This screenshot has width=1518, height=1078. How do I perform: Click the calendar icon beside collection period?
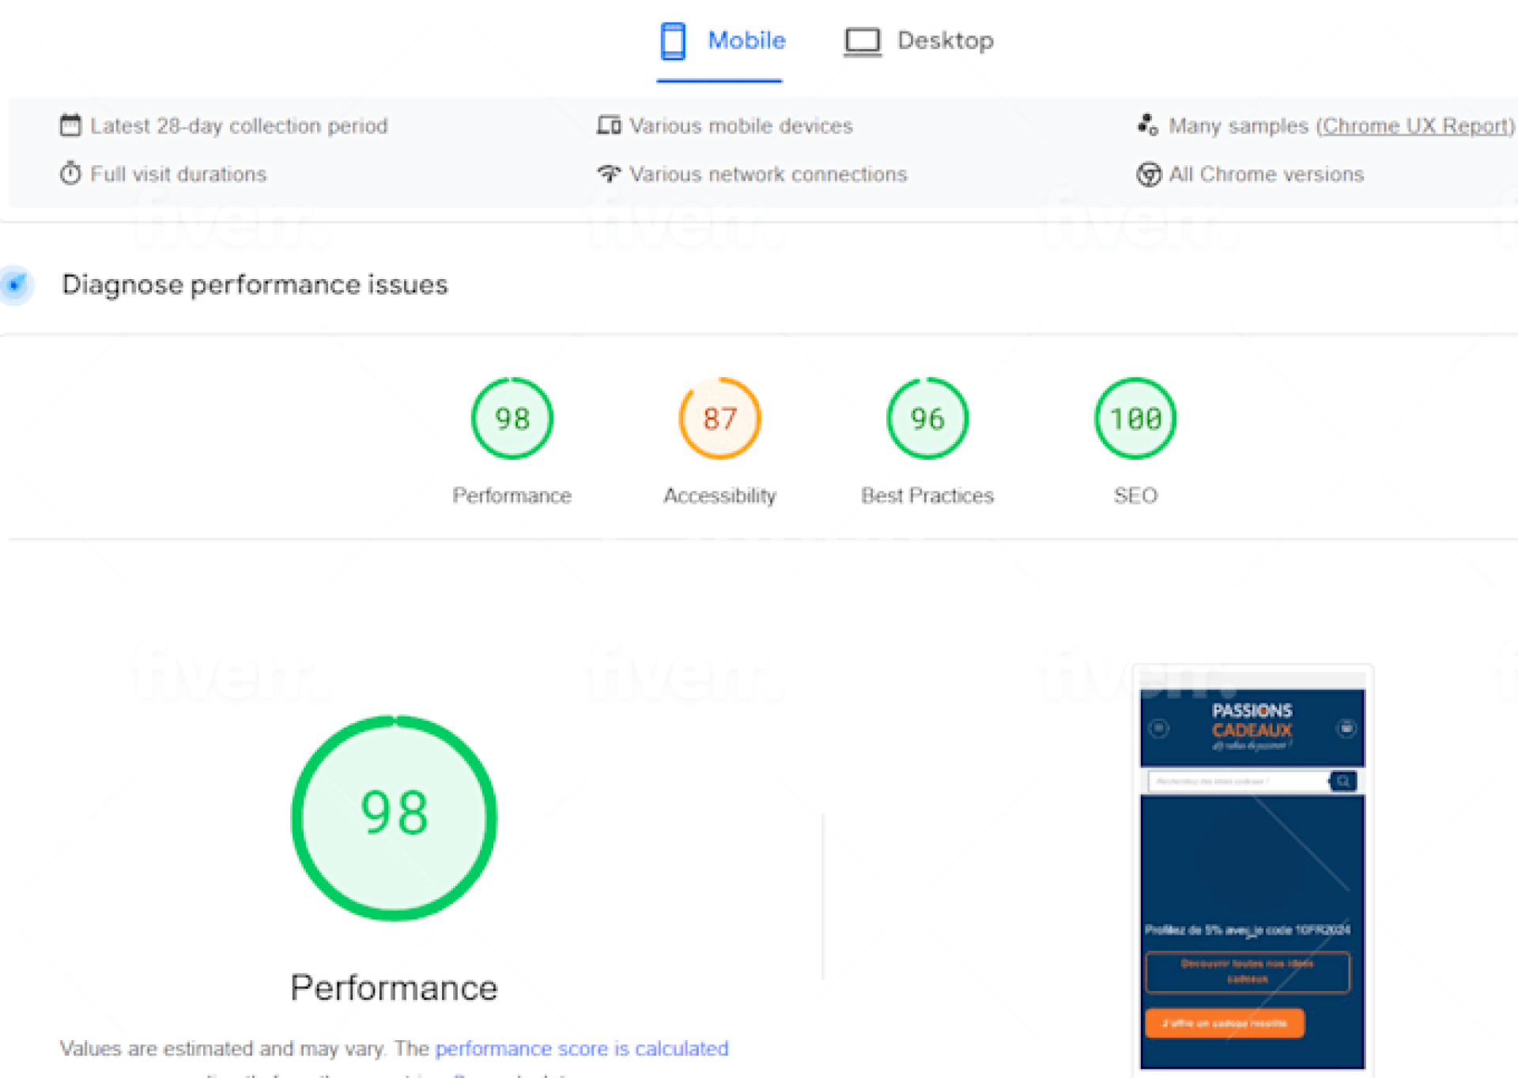pos(70,126)
